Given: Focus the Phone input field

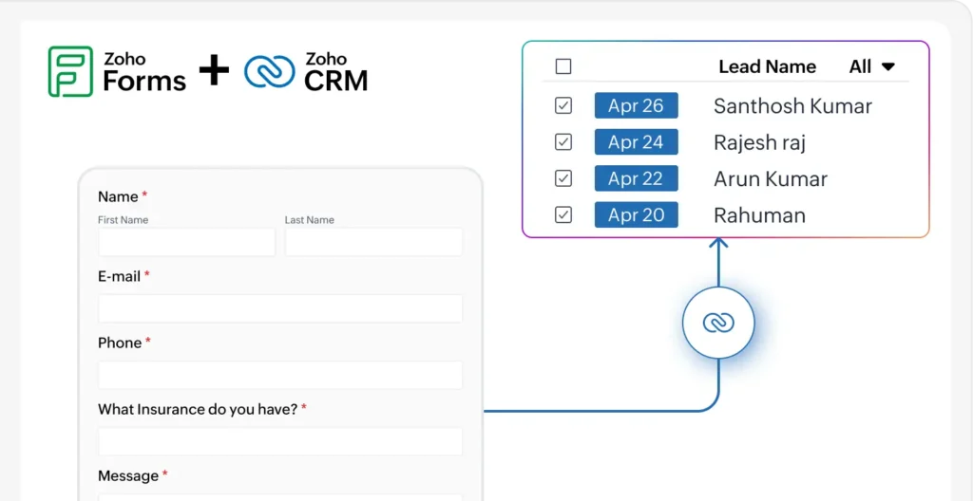Looking at the screenshot, I should pyautogui.click(x=280, y=375).
